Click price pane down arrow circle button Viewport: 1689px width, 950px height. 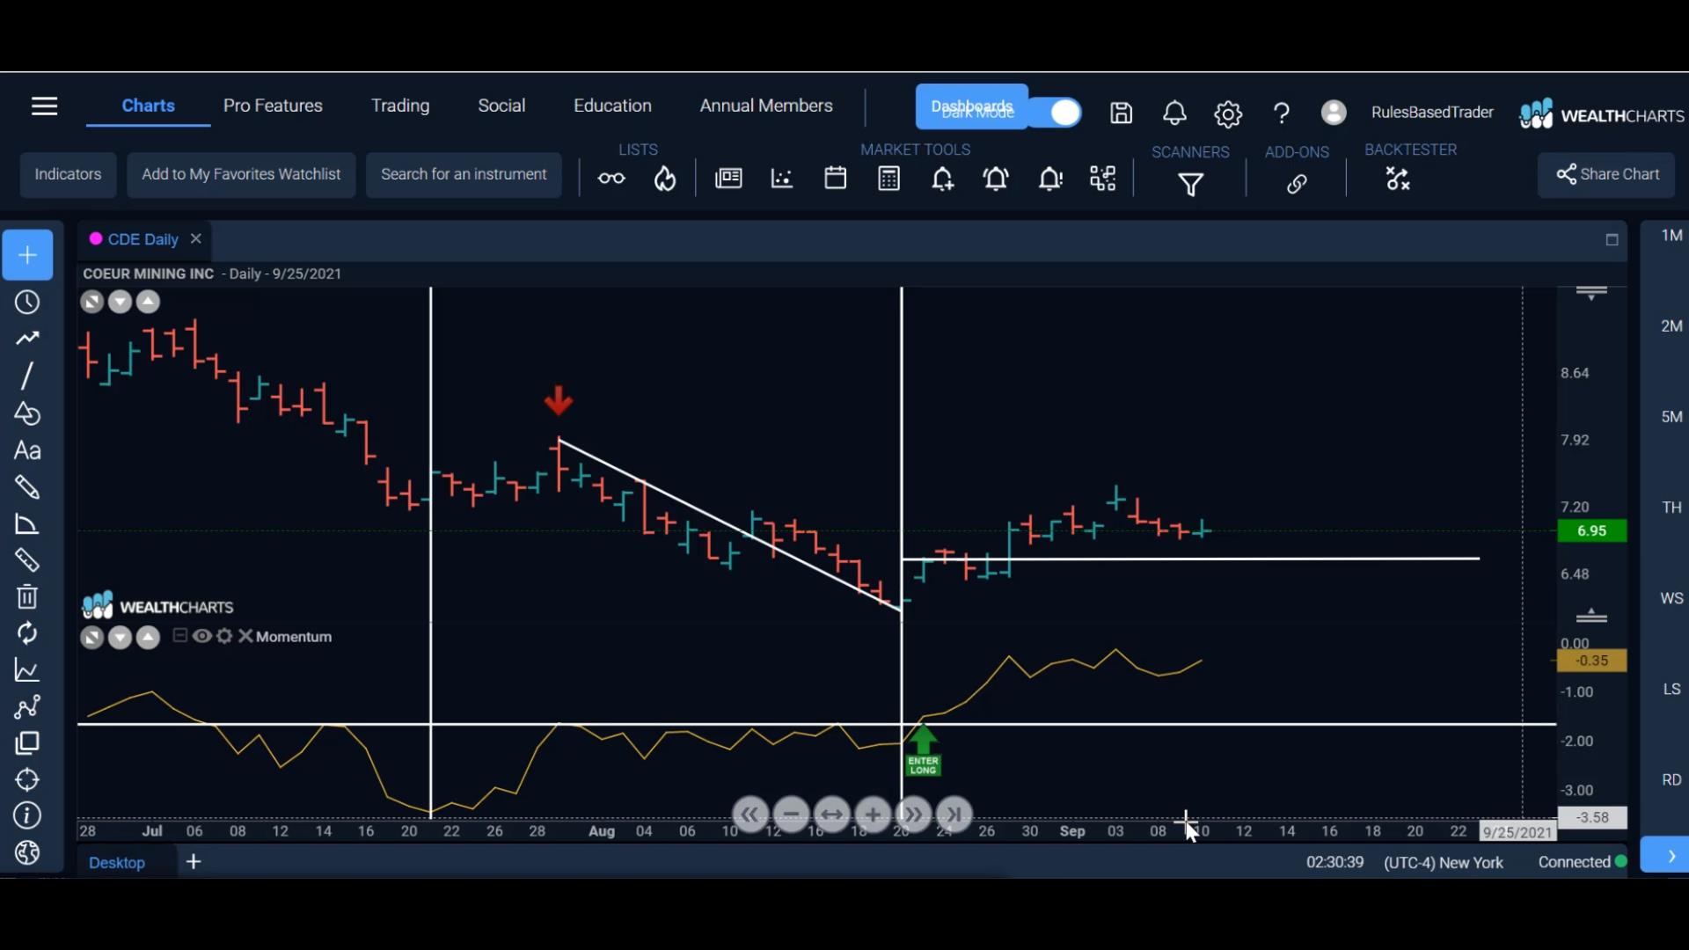(x=120, y=303)
